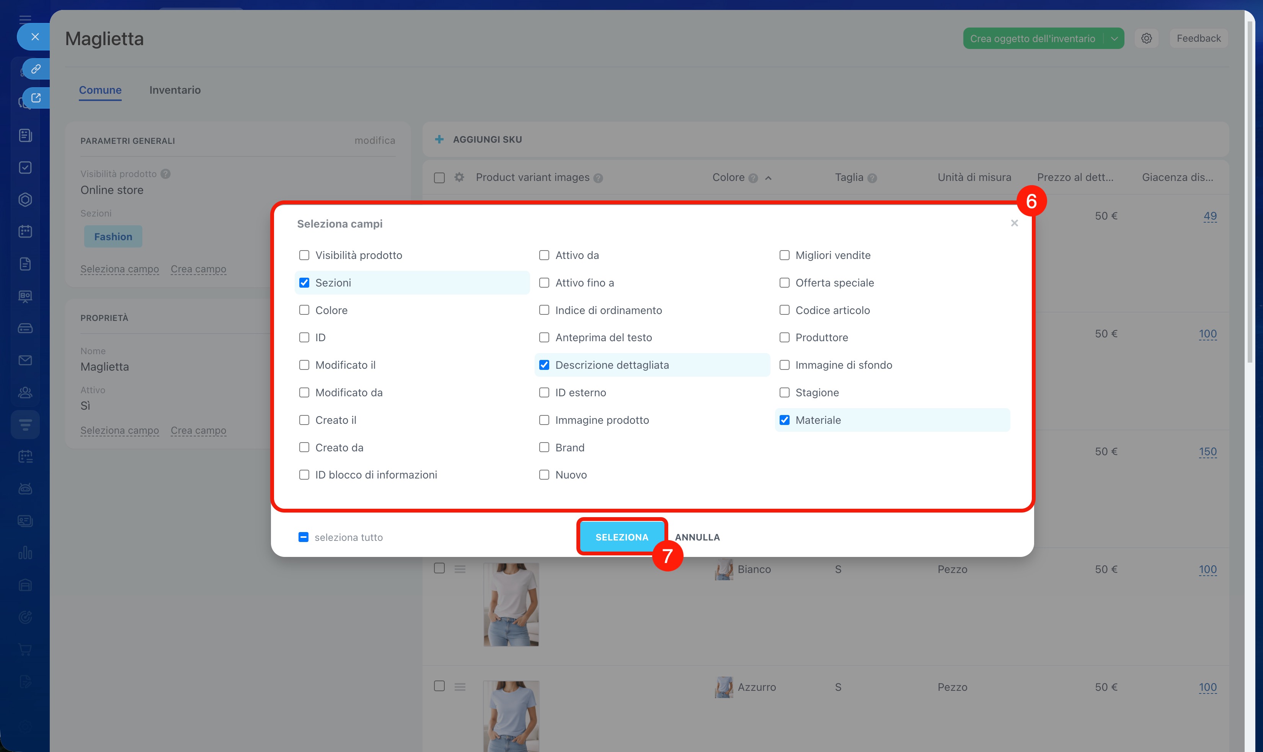The width and height of the screenshot is (1263, 752).
Task: Switch to the Inventario tab
Action: [x=175, y=90]
